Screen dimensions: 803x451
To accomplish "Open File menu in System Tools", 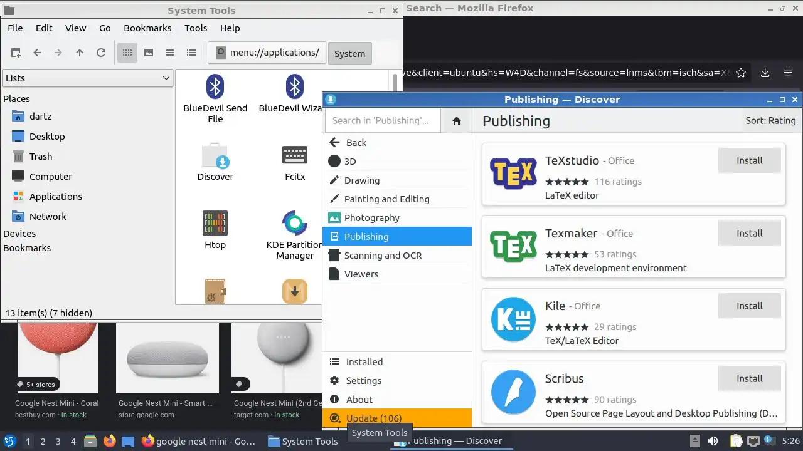I will [x=15, y=28].
